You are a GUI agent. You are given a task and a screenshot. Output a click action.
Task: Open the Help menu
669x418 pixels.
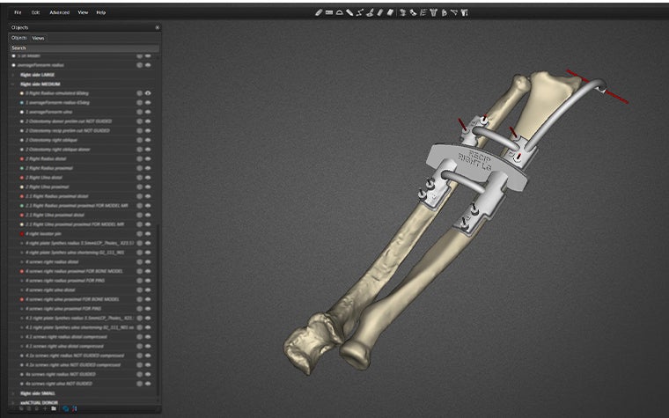100,12
